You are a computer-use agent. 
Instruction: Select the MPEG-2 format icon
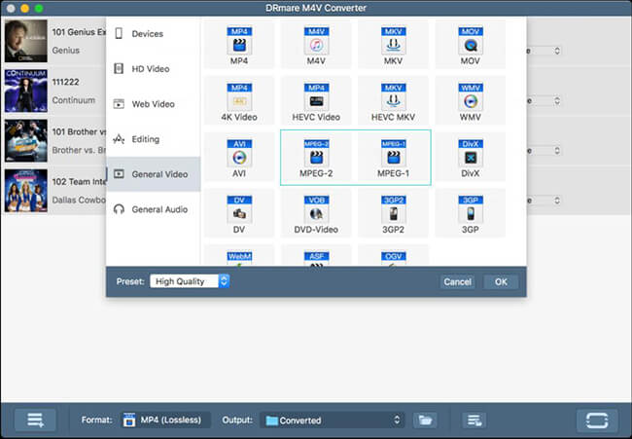pyautogui.click(x=316, y=154)
